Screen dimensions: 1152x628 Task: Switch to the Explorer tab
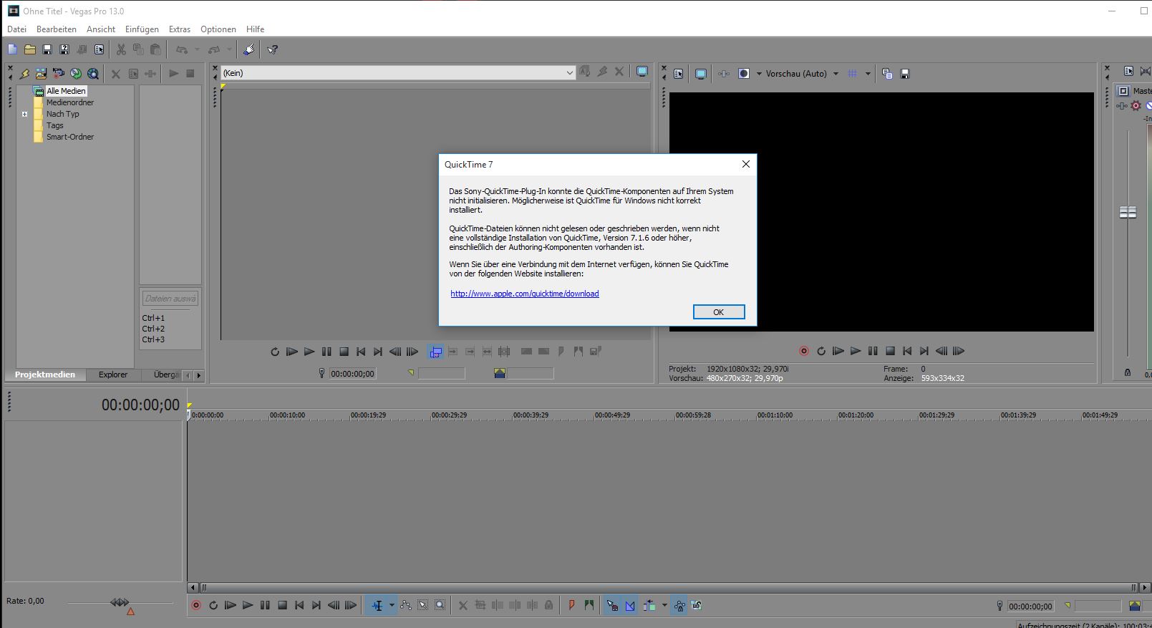pos(113,375)
